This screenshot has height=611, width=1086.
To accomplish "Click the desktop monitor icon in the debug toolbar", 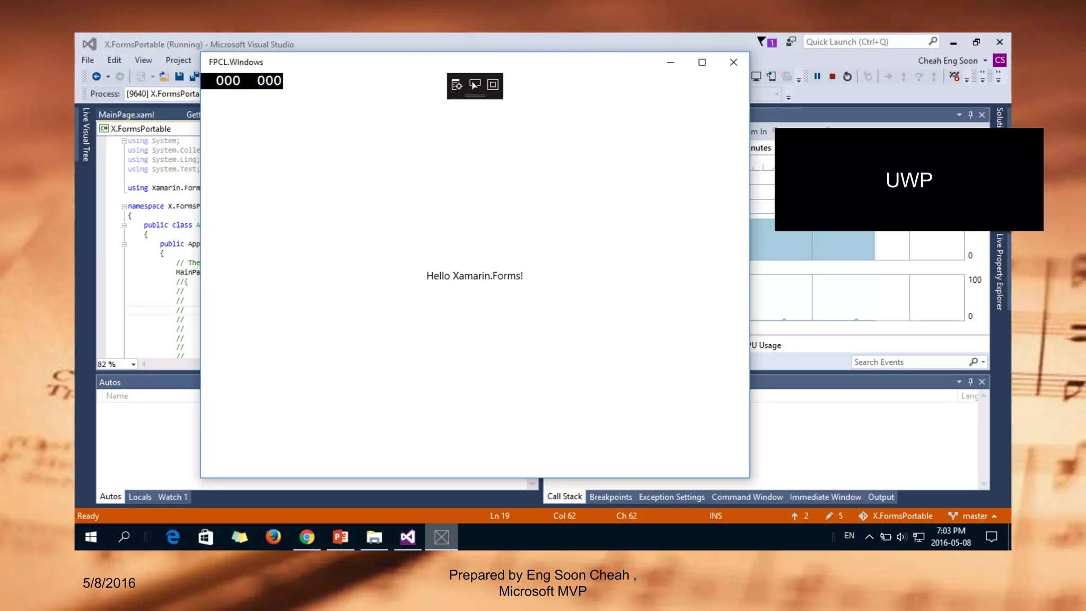I will 756,77.
